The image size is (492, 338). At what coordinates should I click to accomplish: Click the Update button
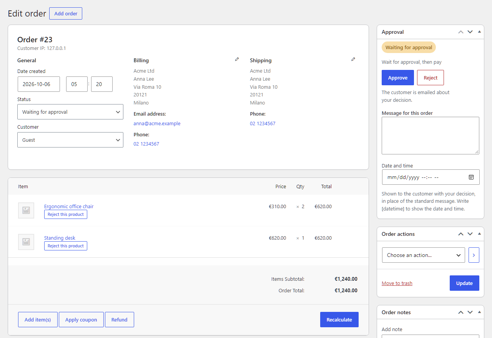464,283
